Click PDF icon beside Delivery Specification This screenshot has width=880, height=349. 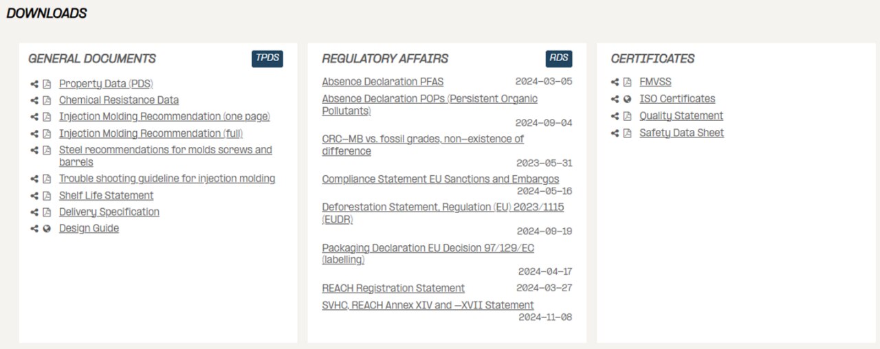click(x=47, y=212)
